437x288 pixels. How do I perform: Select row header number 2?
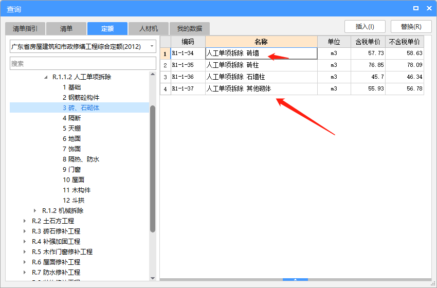pos(165,65)
